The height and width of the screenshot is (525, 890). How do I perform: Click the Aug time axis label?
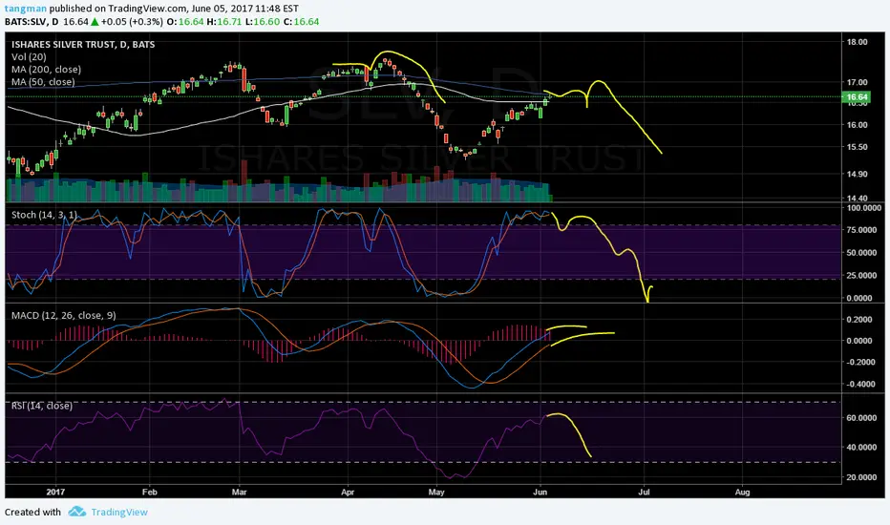click(742, 493)
